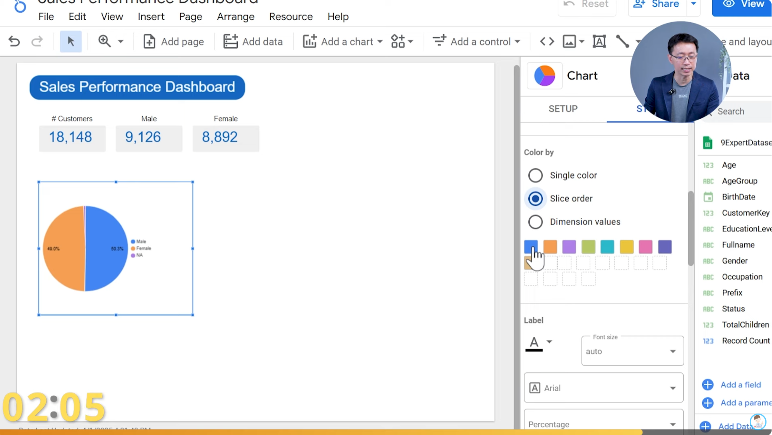Open the Arrange menu
The height and width of the screenshot is (435, 772).
[236, 16]
